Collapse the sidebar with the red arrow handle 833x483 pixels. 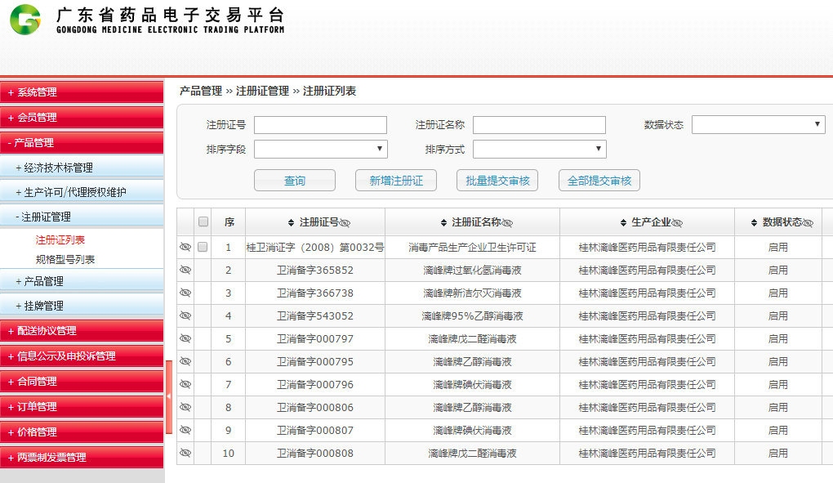(169, 396)
